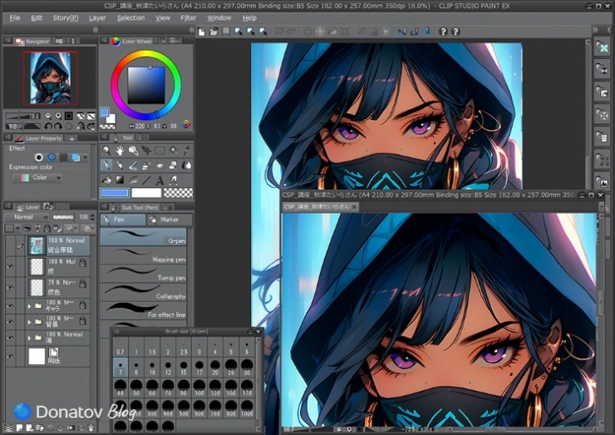This screenshot has width=615, height=435.
Task: Select the Pencil tool
Action: [x=119, y=166]
